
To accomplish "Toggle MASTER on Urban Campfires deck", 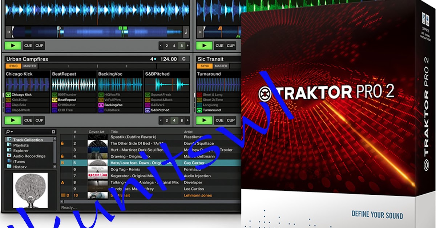I will 29,66.
